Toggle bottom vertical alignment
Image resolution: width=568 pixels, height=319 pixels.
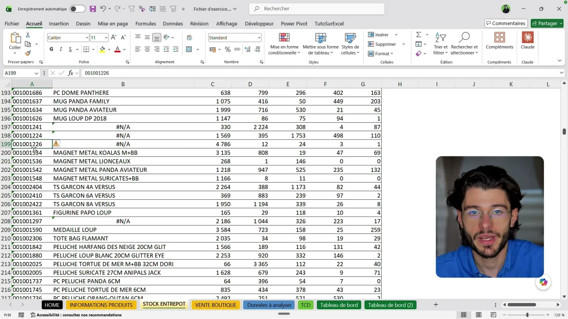157,38
